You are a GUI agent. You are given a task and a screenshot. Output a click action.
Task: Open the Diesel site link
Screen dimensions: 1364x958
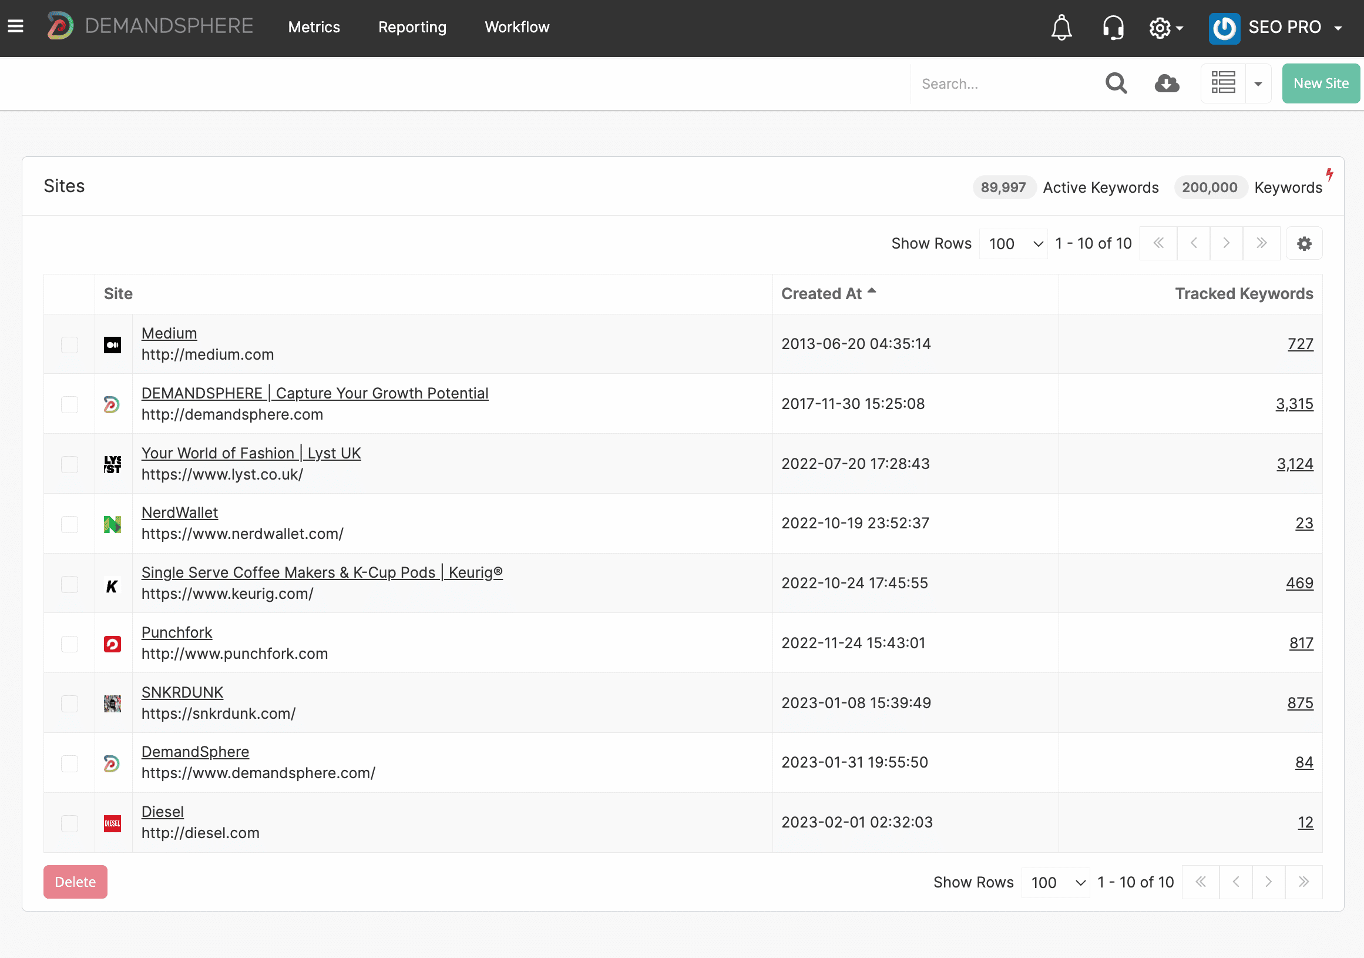162,812
